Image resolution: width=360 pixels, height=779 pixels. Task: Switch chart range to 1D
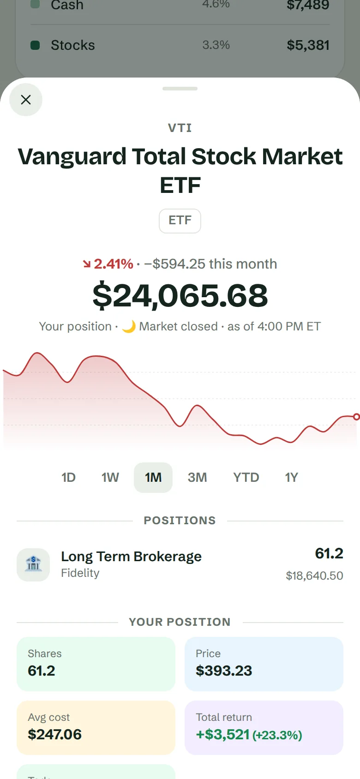click(x=68, y=477)
